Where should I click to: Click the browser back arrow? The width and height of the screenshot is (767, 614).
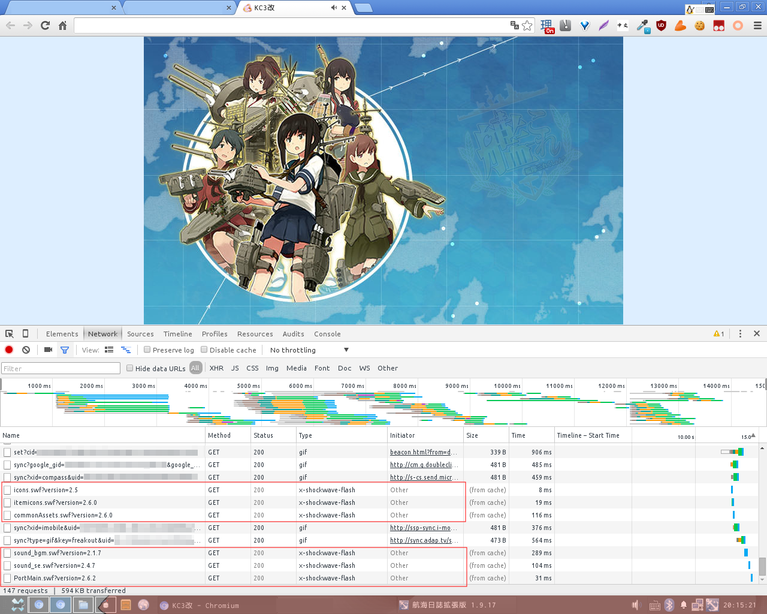click(x=10, y=25)
